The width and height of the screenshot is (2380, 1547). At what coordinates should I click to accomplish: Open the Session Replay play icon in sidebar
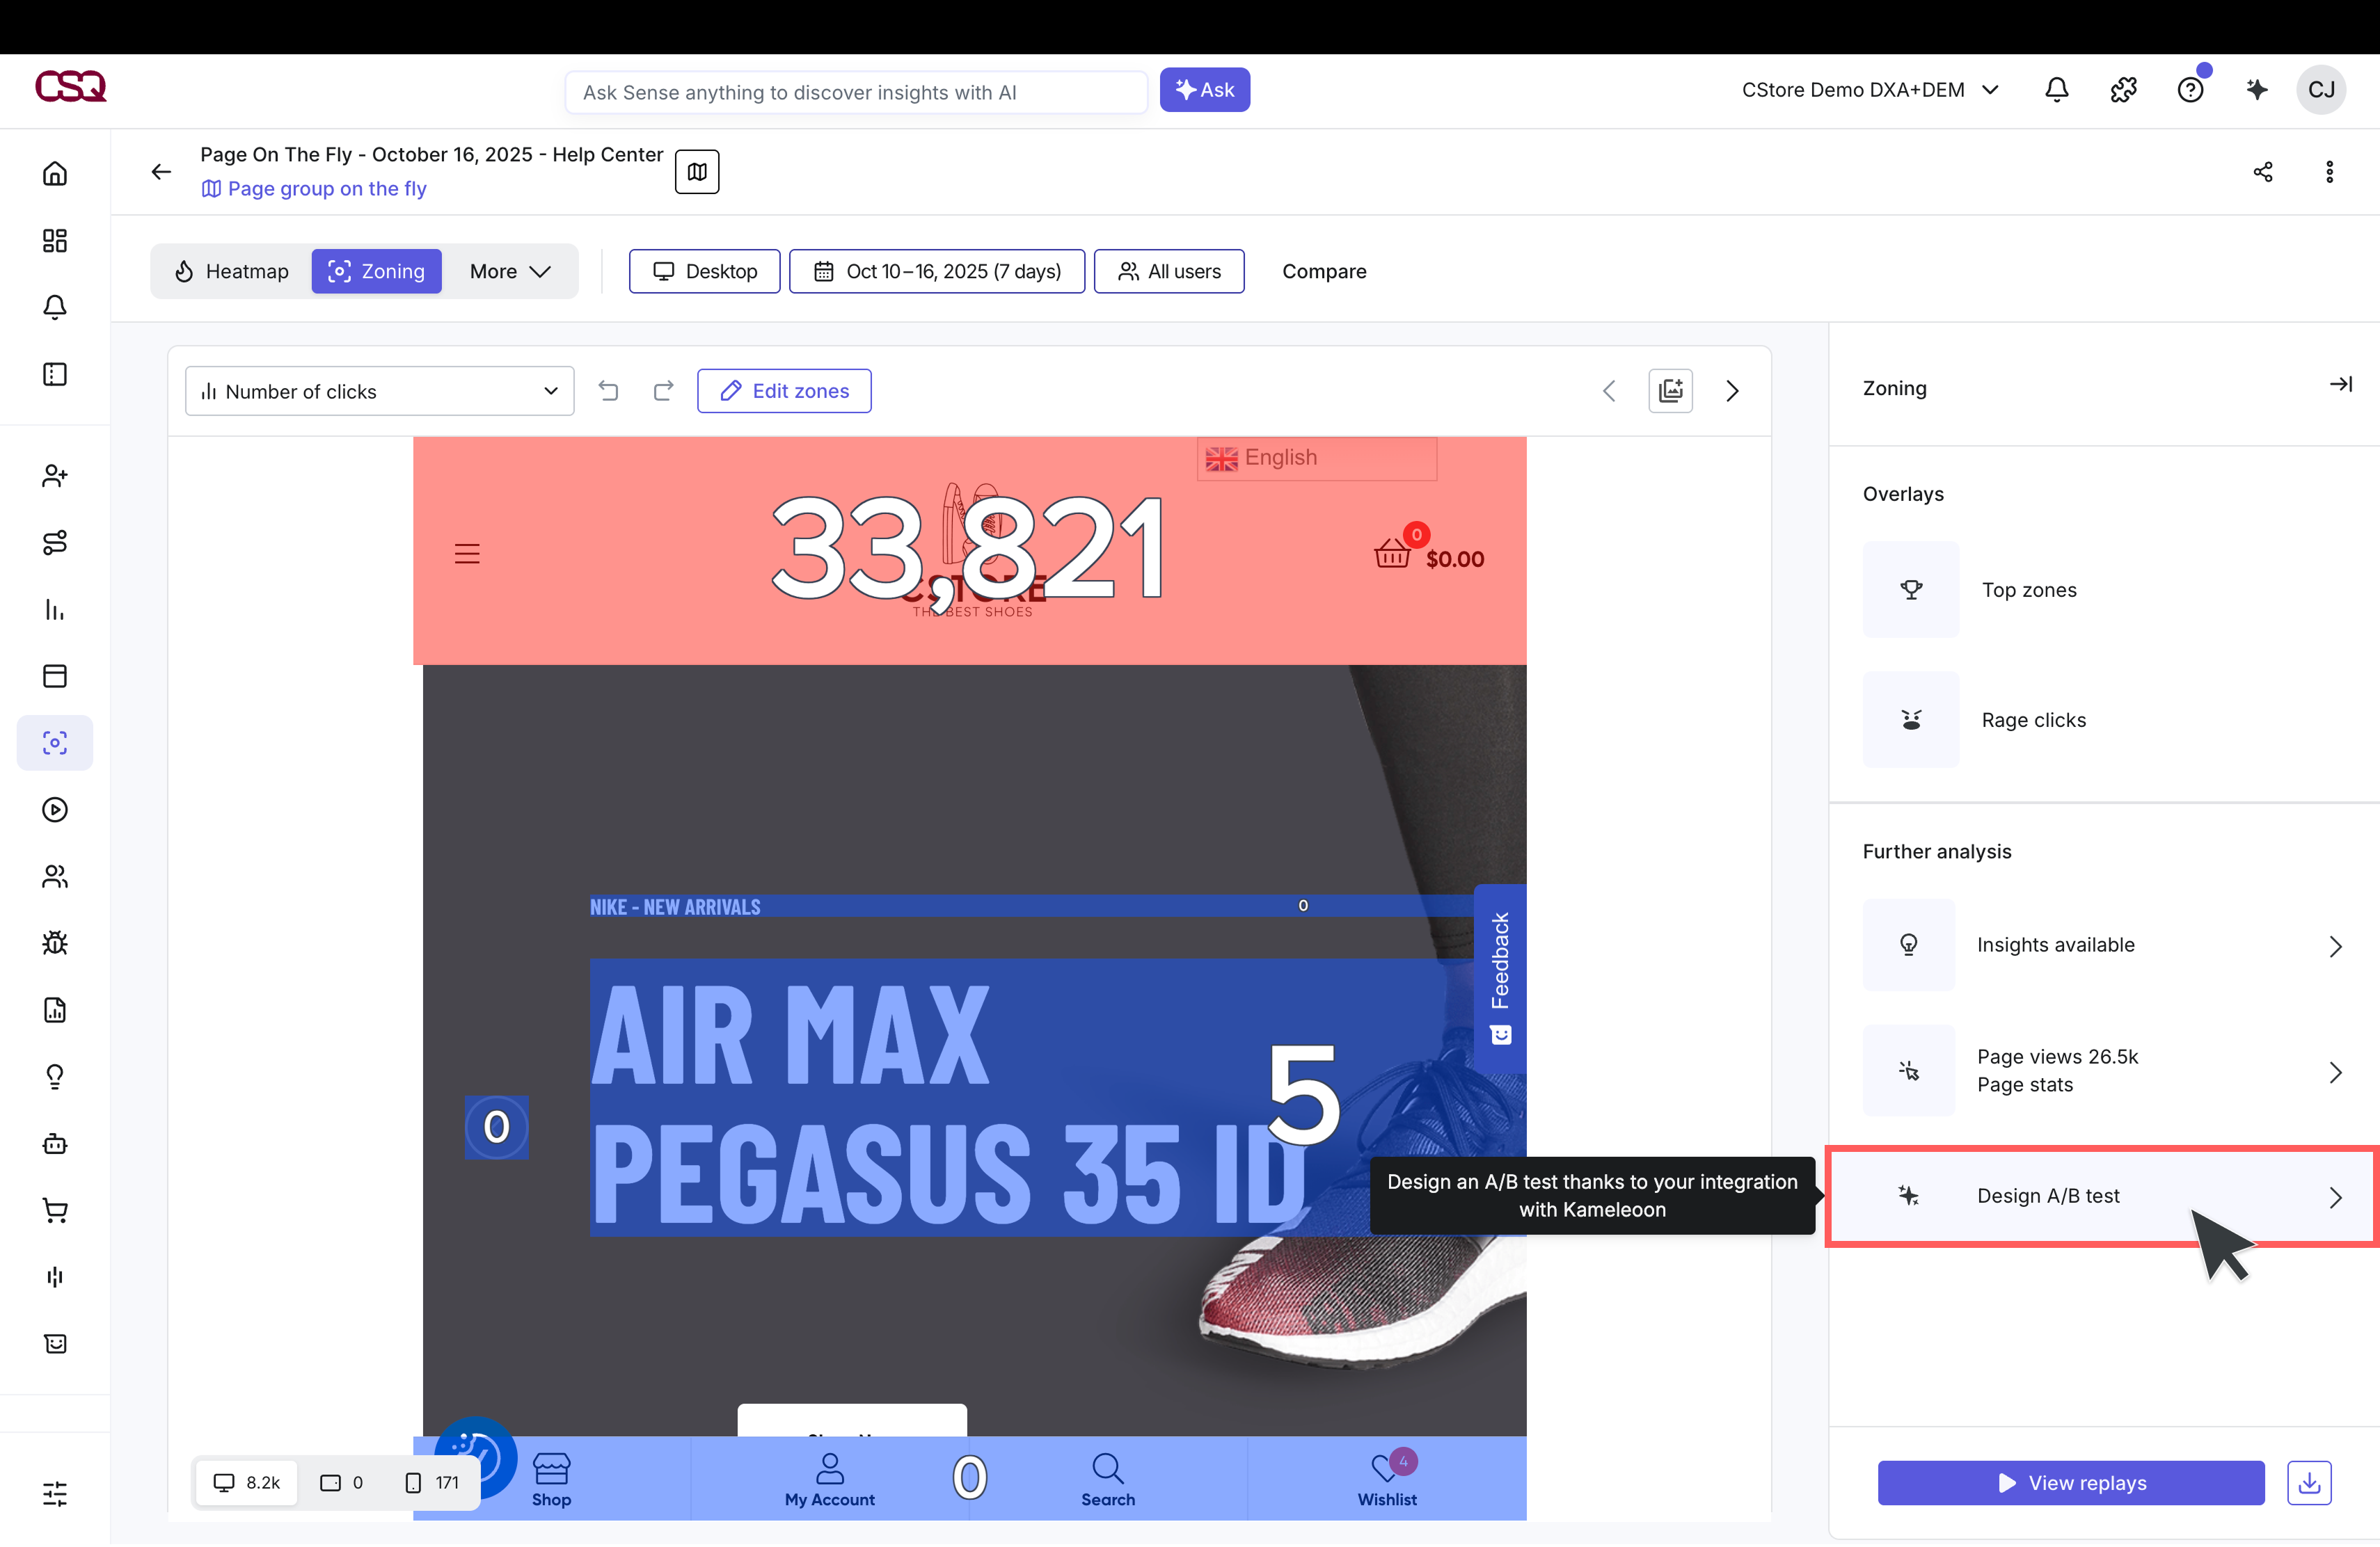click(55, 810)
